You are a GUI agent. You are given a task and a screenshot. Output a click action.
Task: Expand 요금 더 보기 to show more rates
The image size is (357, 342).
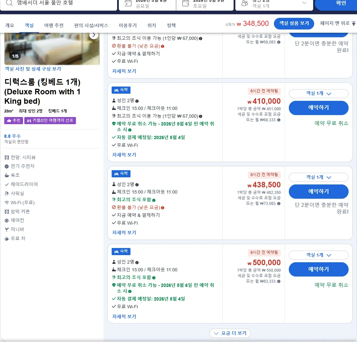(230, 333)
